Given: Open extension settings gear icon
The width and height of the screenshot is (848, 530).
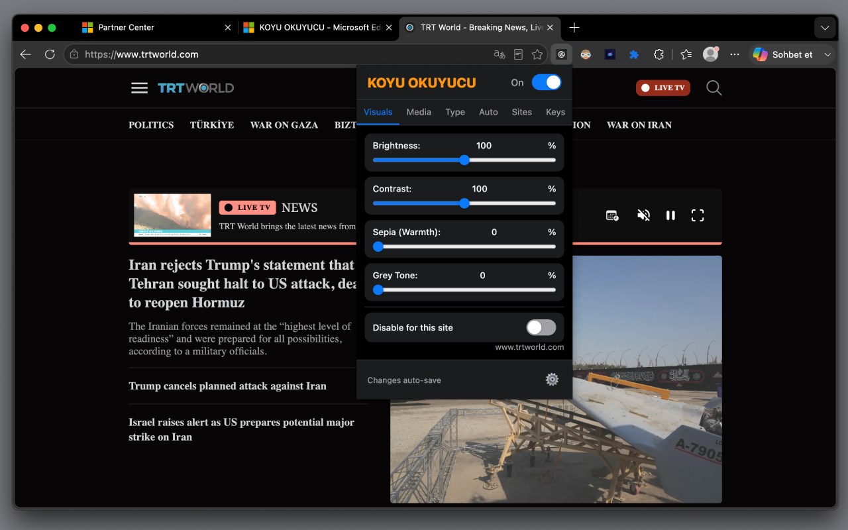Looking at the screenshot, I should 552,379.
